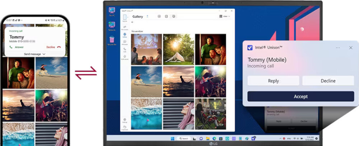Reply to Tommy's call notification

coord(273,81)
